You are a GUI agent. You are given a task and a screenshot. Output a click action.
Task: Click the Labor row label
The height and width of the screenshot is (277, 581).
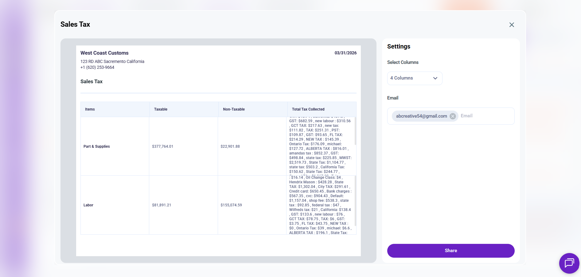pyautogui.click(x=88, y=205)
